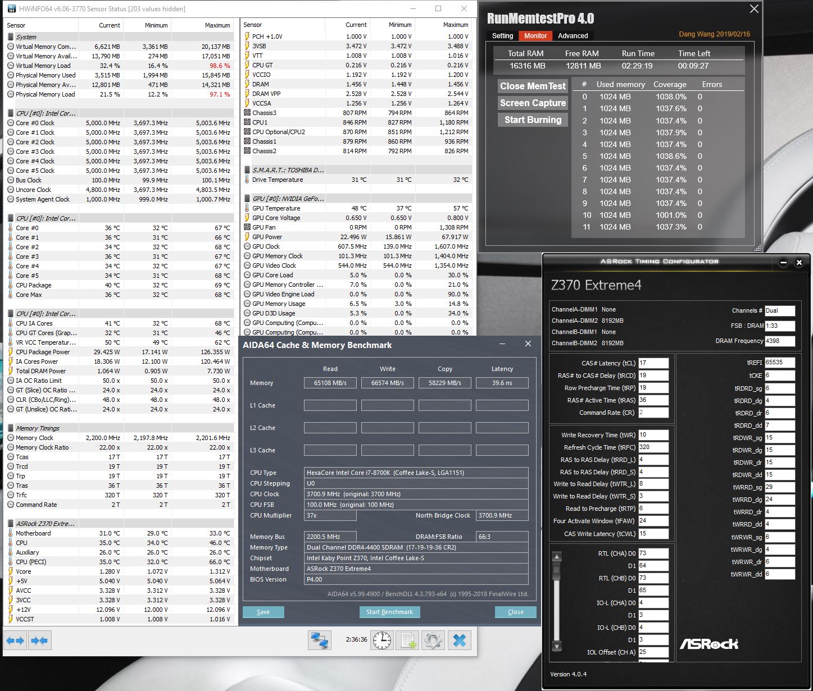Open HWiNFO sensor settings gear icon
Image resolution: width=813 pixels, height=691 pixels.
pyautogui.click(x=433, y=640)
